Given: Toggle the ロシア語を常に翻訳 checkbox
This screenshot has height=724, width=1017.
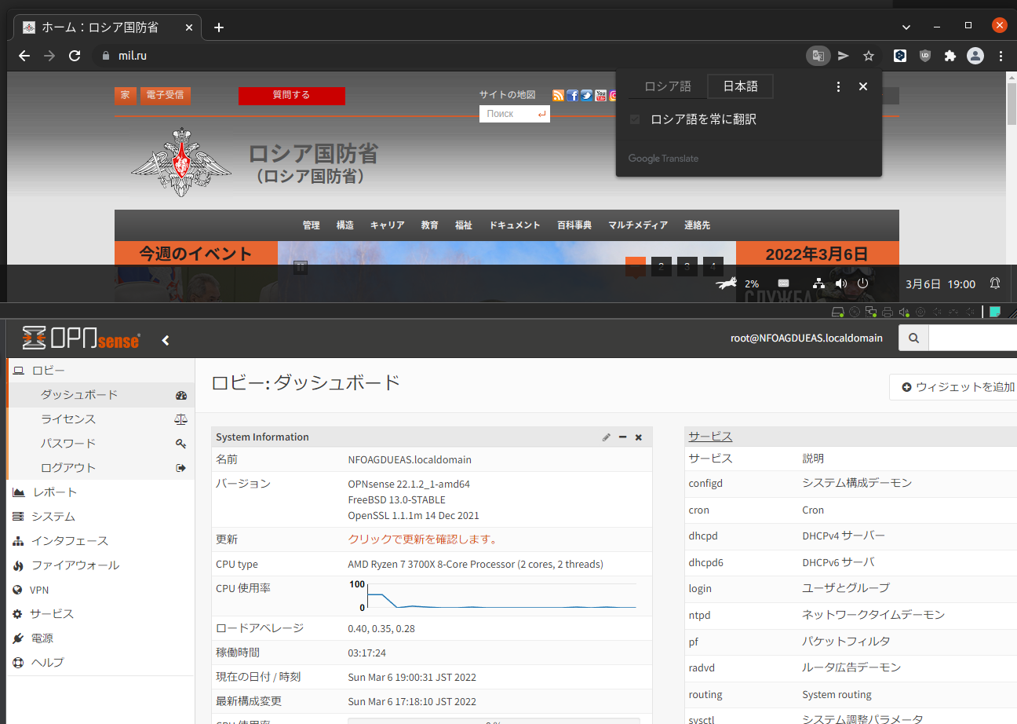Looking at the screenshot, I should click(635, 119).
